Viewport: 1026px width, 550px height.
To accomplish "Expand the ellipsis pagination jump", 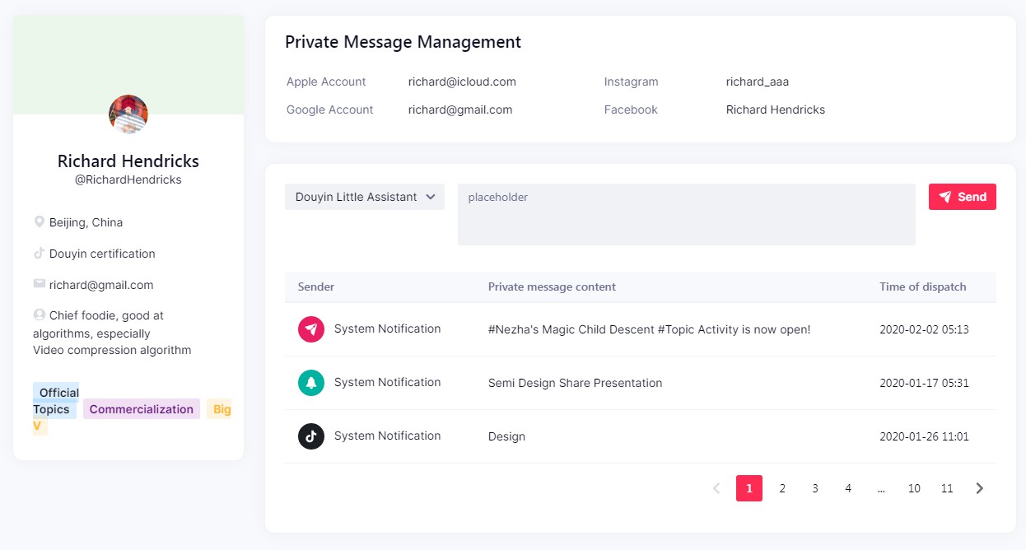I will 881,488.
